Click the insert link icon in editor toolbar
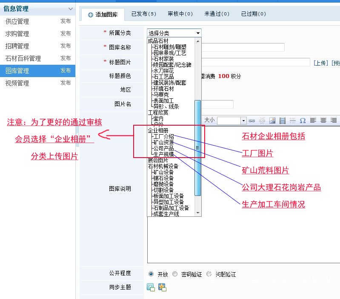This screenshot has height=299, width=340. [251, 121]
